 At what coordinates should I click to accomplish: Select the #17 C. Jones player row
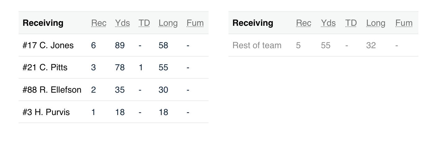48,45
